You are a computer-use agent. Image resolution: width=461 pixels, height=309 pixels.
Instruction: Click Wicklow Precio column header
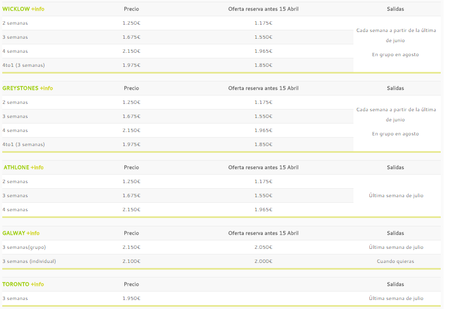[131, 9]
